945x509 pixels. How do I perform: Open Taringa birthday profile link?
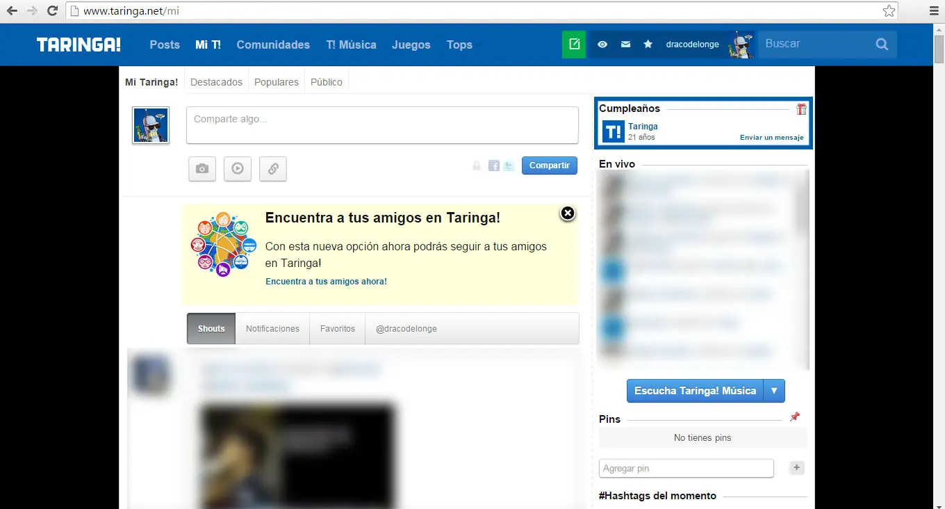[643, 127]
